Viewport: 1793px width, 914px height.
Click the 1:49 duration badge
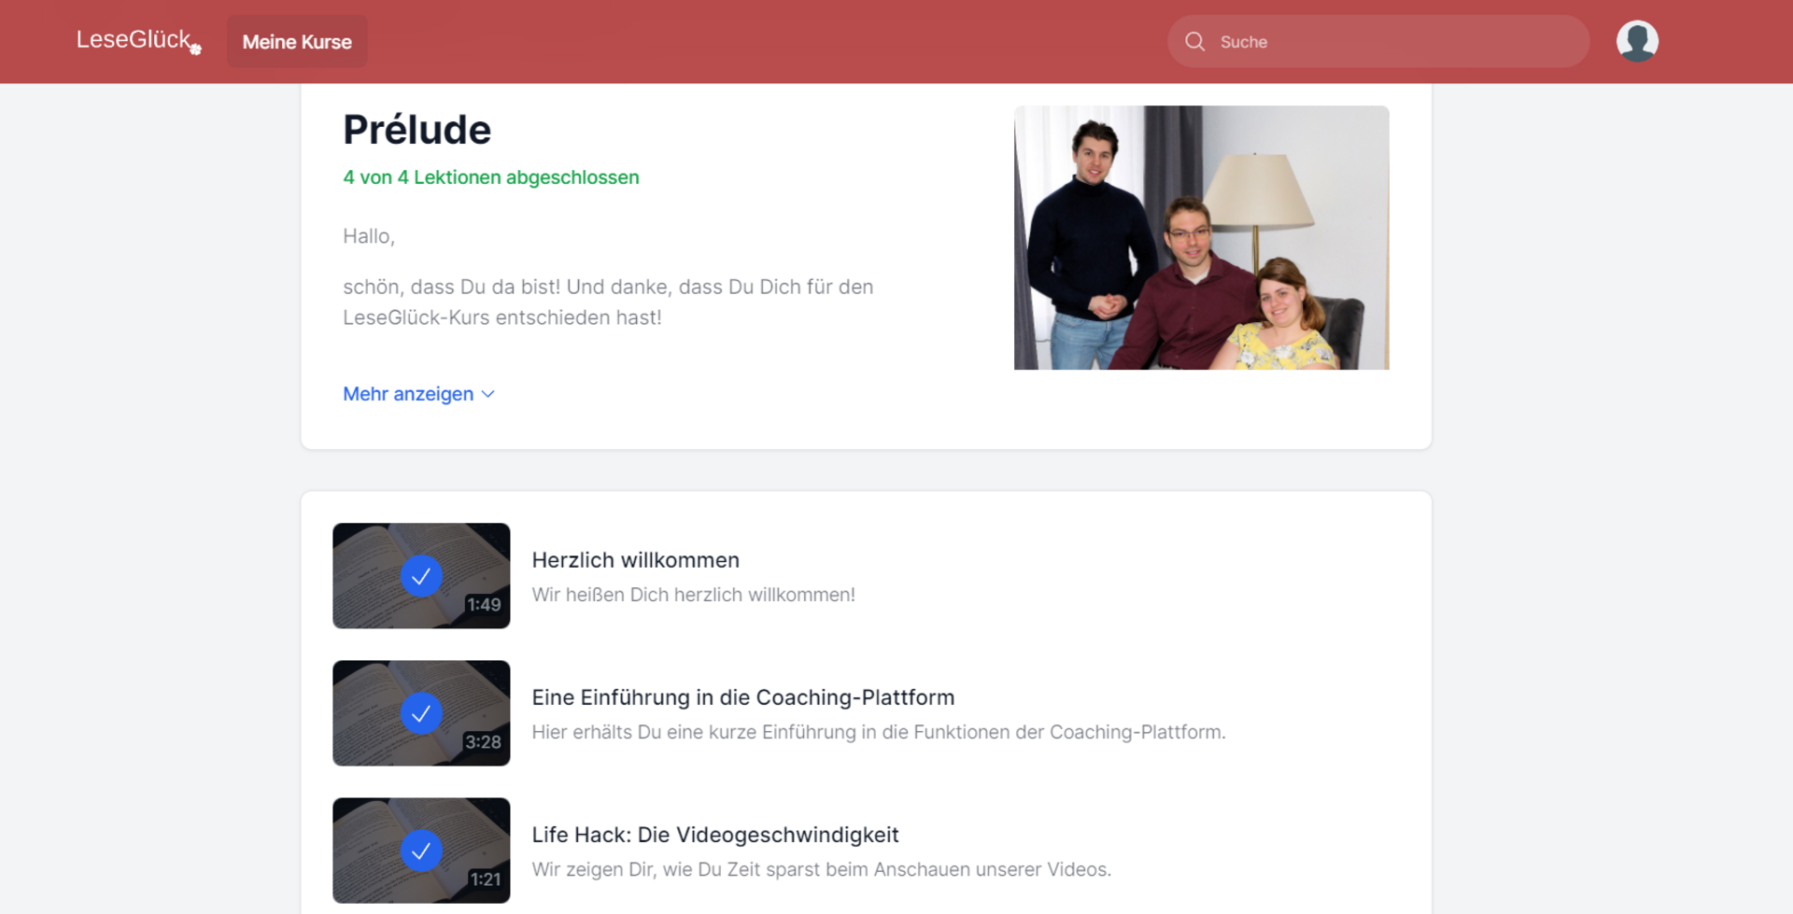484,604
